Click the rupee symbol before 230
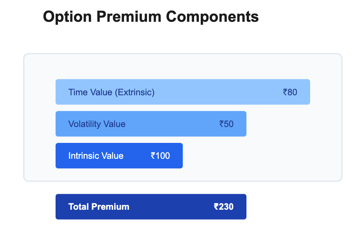This screenshot has width=358, height=240. (x=216, y=207)
